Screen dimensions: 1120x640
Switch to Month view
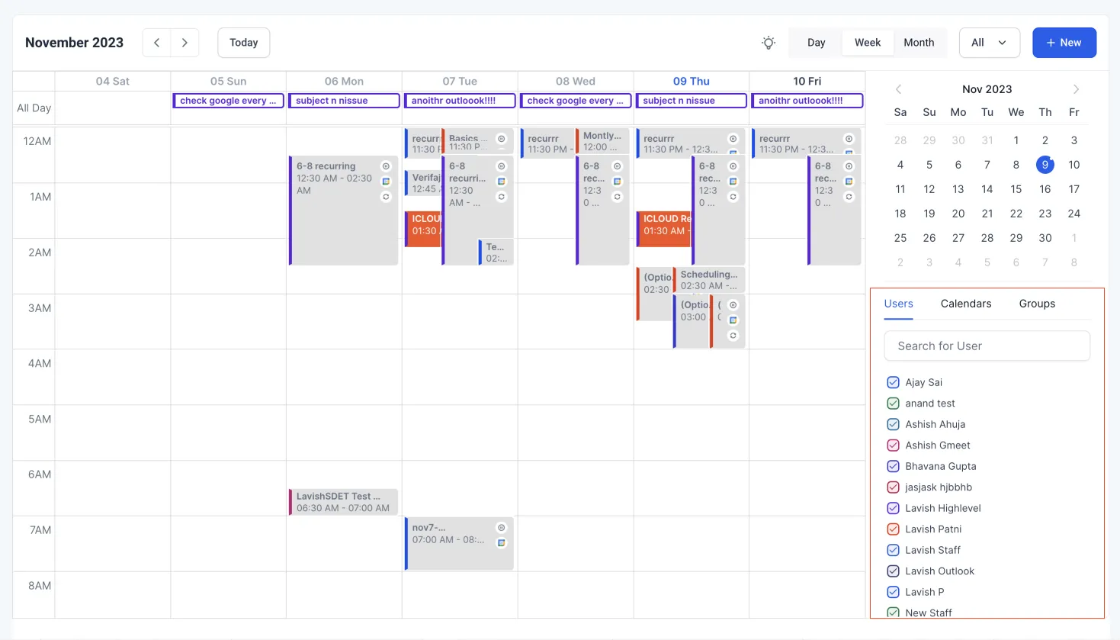tap(919, 43)
